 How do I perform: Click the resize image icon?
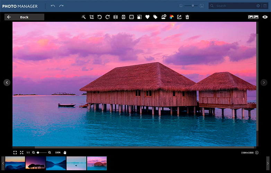pyautogui.click(x=139, y=17)
